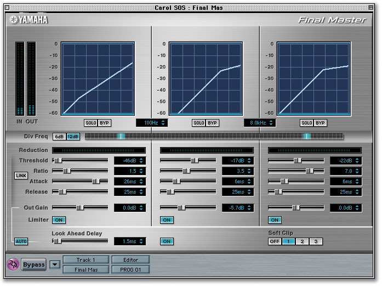Select the 6dB crossover slope
382x287 pixels.
(59, 137)
